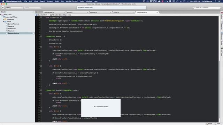
Task: Close the Castle.cs tab
Action: [x=134, y=12]
